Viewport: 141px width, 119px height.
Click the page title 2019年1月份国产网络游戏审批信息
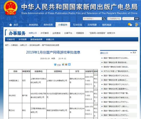(53, 52)
